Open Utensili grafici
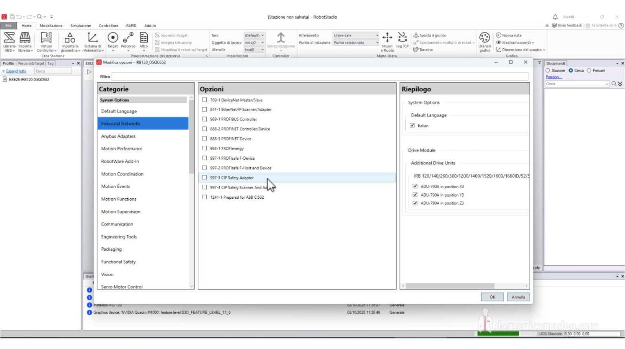The height and width of the screenshot is (349, 625). (x=485, y=41)
